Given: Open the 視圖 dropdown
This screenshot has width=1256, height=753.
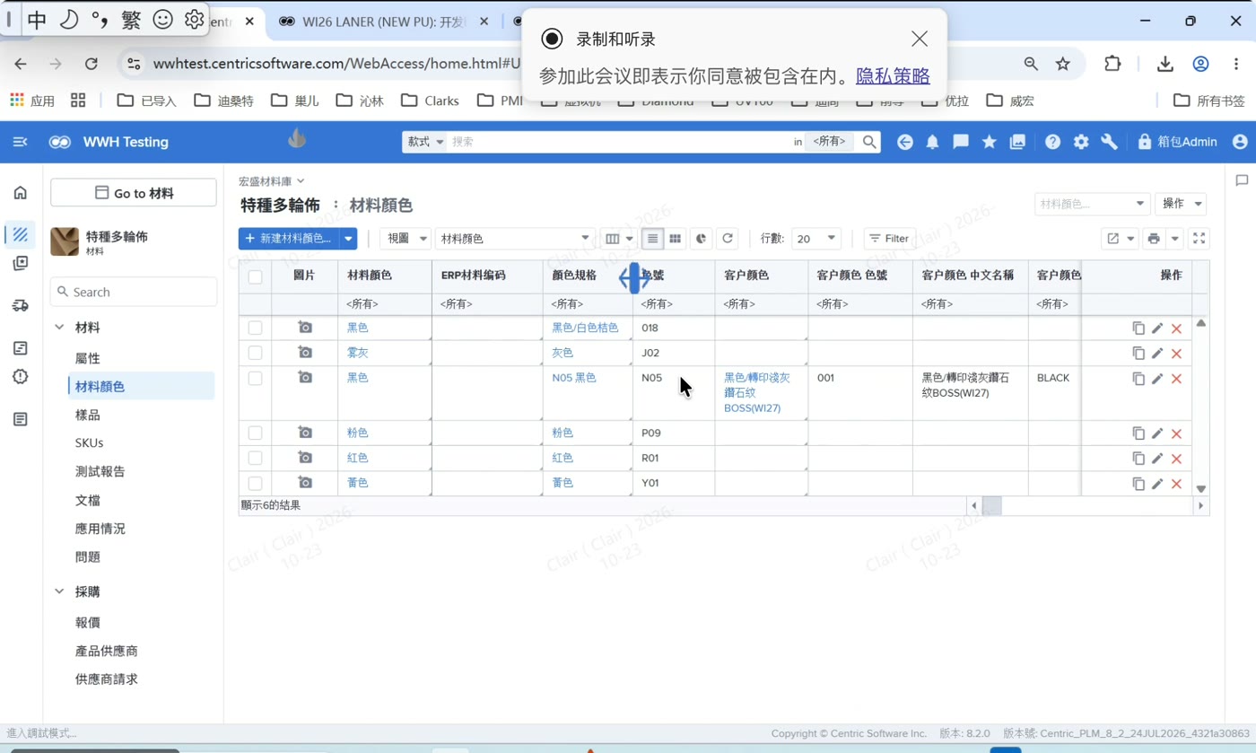Looking at the screenshot, I should [x=406, y=239].
